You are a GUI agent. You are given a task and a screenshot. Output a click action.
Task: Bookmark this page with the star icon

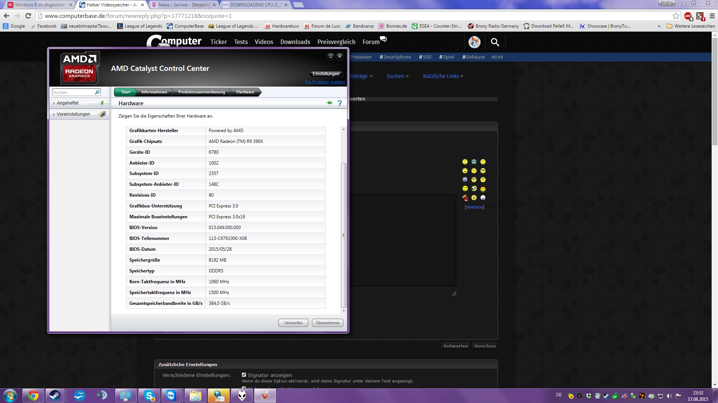pyautogui.click(x=676, y=16)
